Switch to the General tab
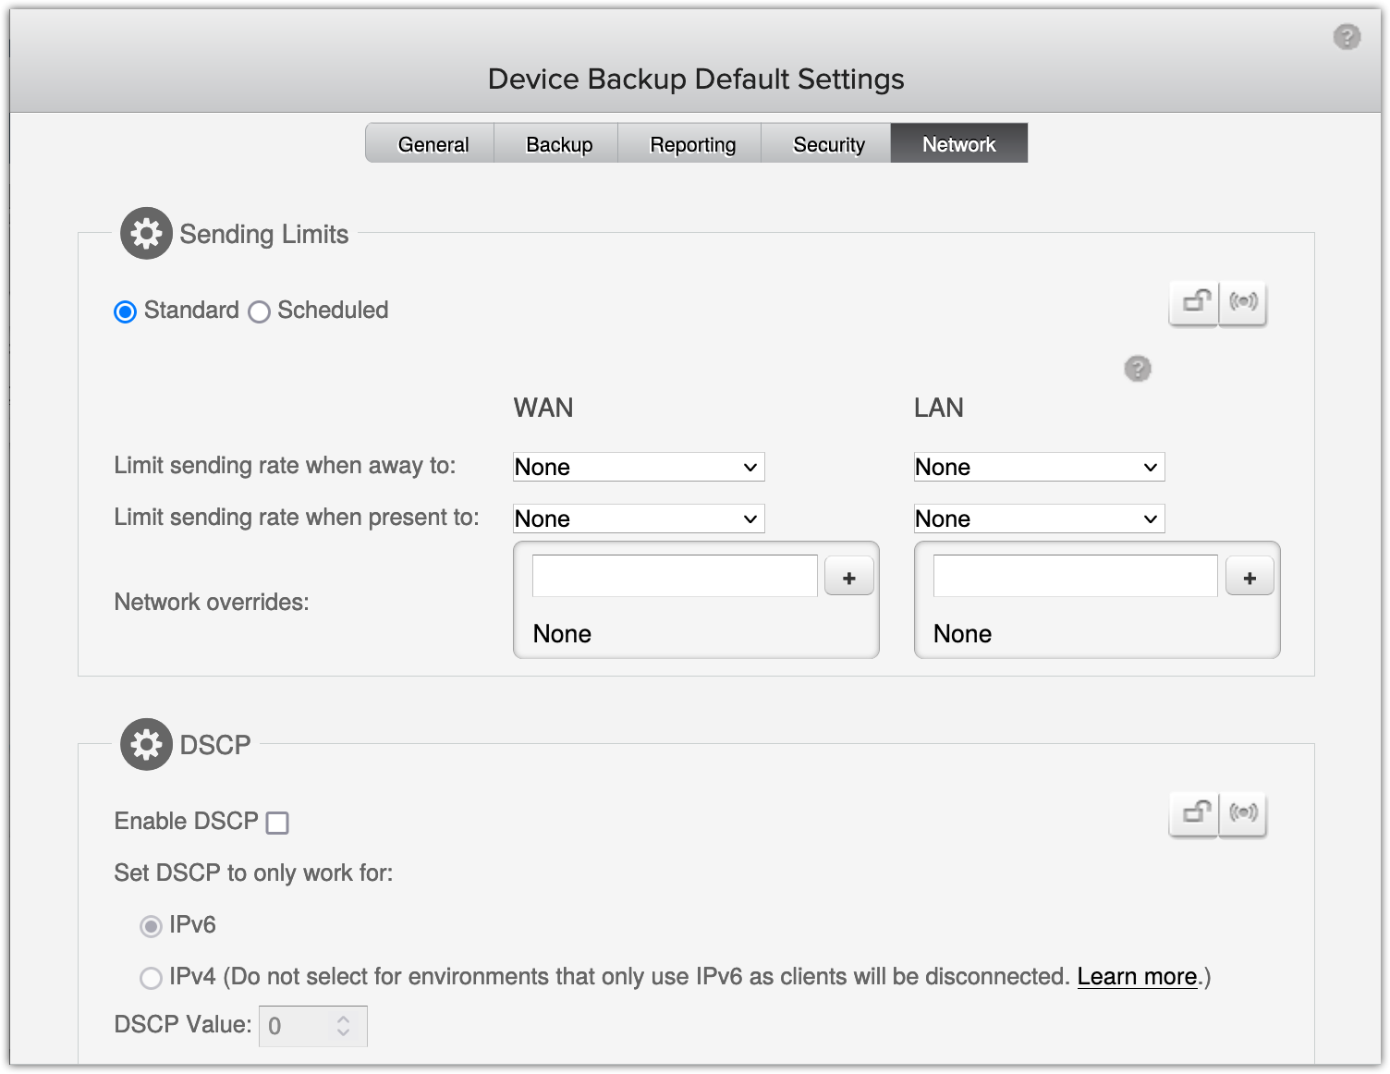Viewport: 1390px width, 1074px height. pos(431,143)
